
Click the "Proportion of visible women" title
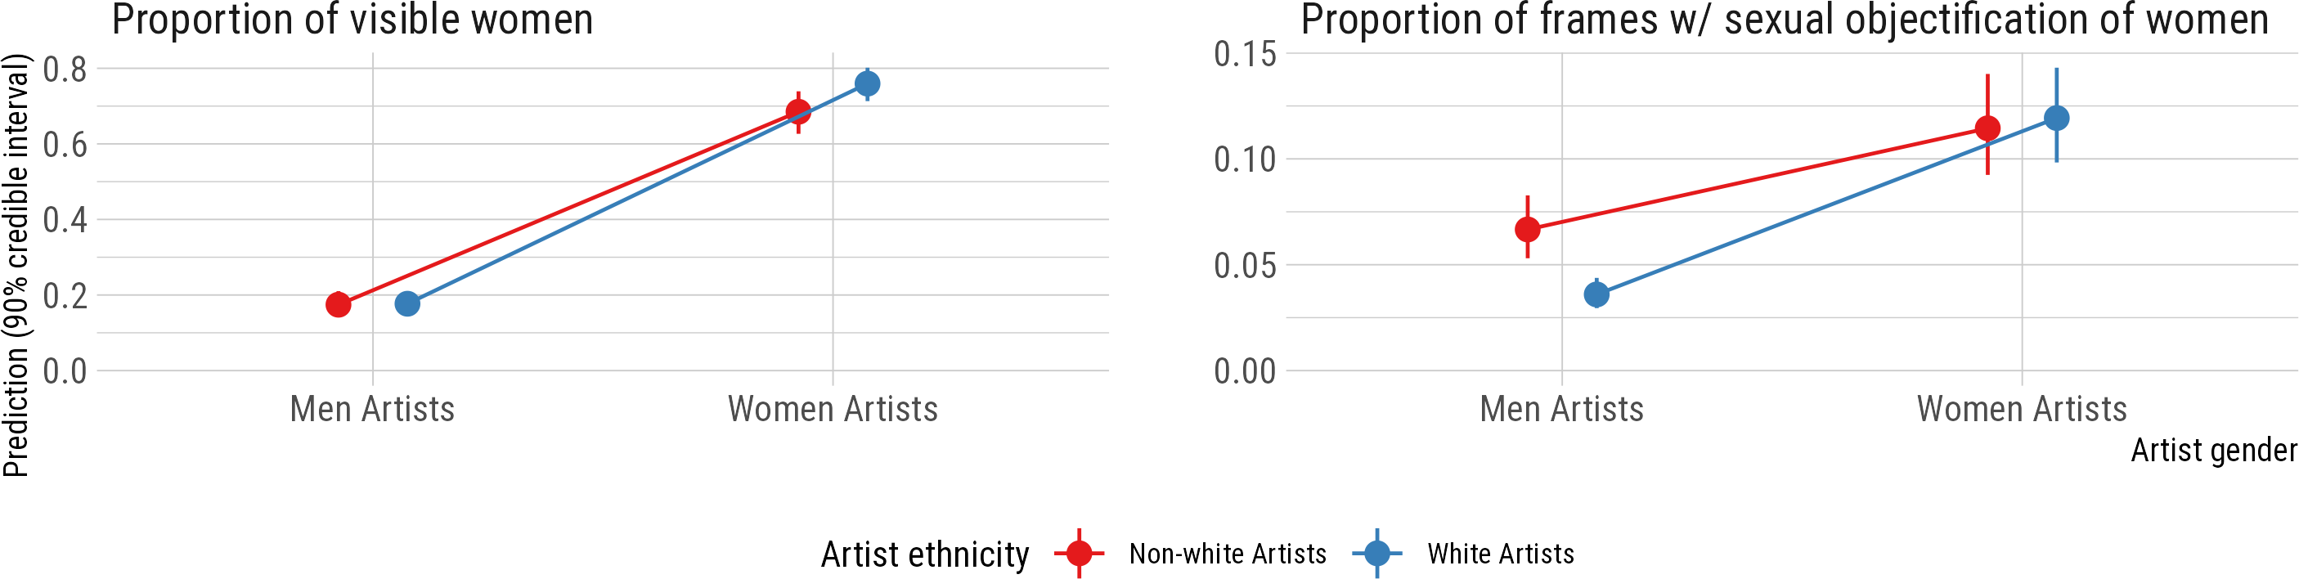point(352,20)
